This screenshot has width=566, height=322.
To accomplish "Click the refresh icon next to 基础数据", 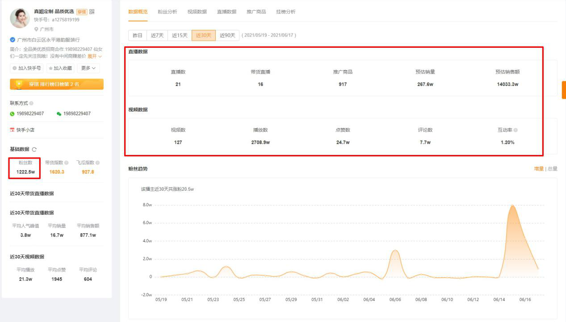I will 34,150.
